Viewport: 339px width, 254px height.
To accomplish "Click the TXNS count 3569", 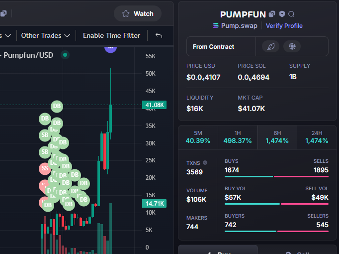I will pyautogui.click(x=194, y=172).
